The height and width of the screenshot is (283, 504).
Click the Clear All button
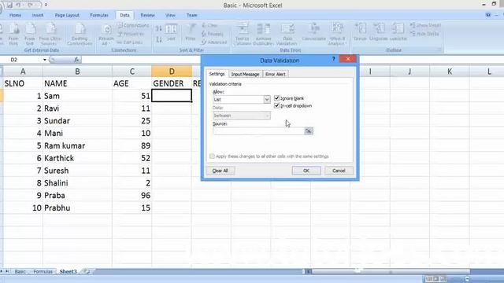pos(220,171)
